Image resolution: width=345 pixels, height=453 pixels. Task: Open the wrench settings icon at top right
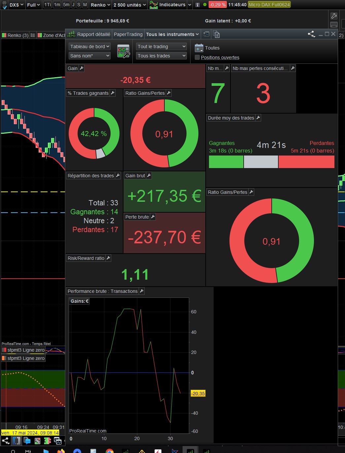pyautogui.click(x=334, y=16)
